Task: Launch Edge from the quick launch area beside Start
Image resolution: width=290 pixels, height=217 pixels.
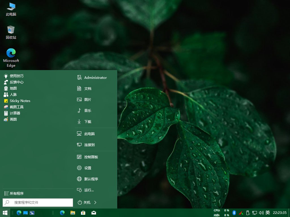Action: (x=19, y=213)
